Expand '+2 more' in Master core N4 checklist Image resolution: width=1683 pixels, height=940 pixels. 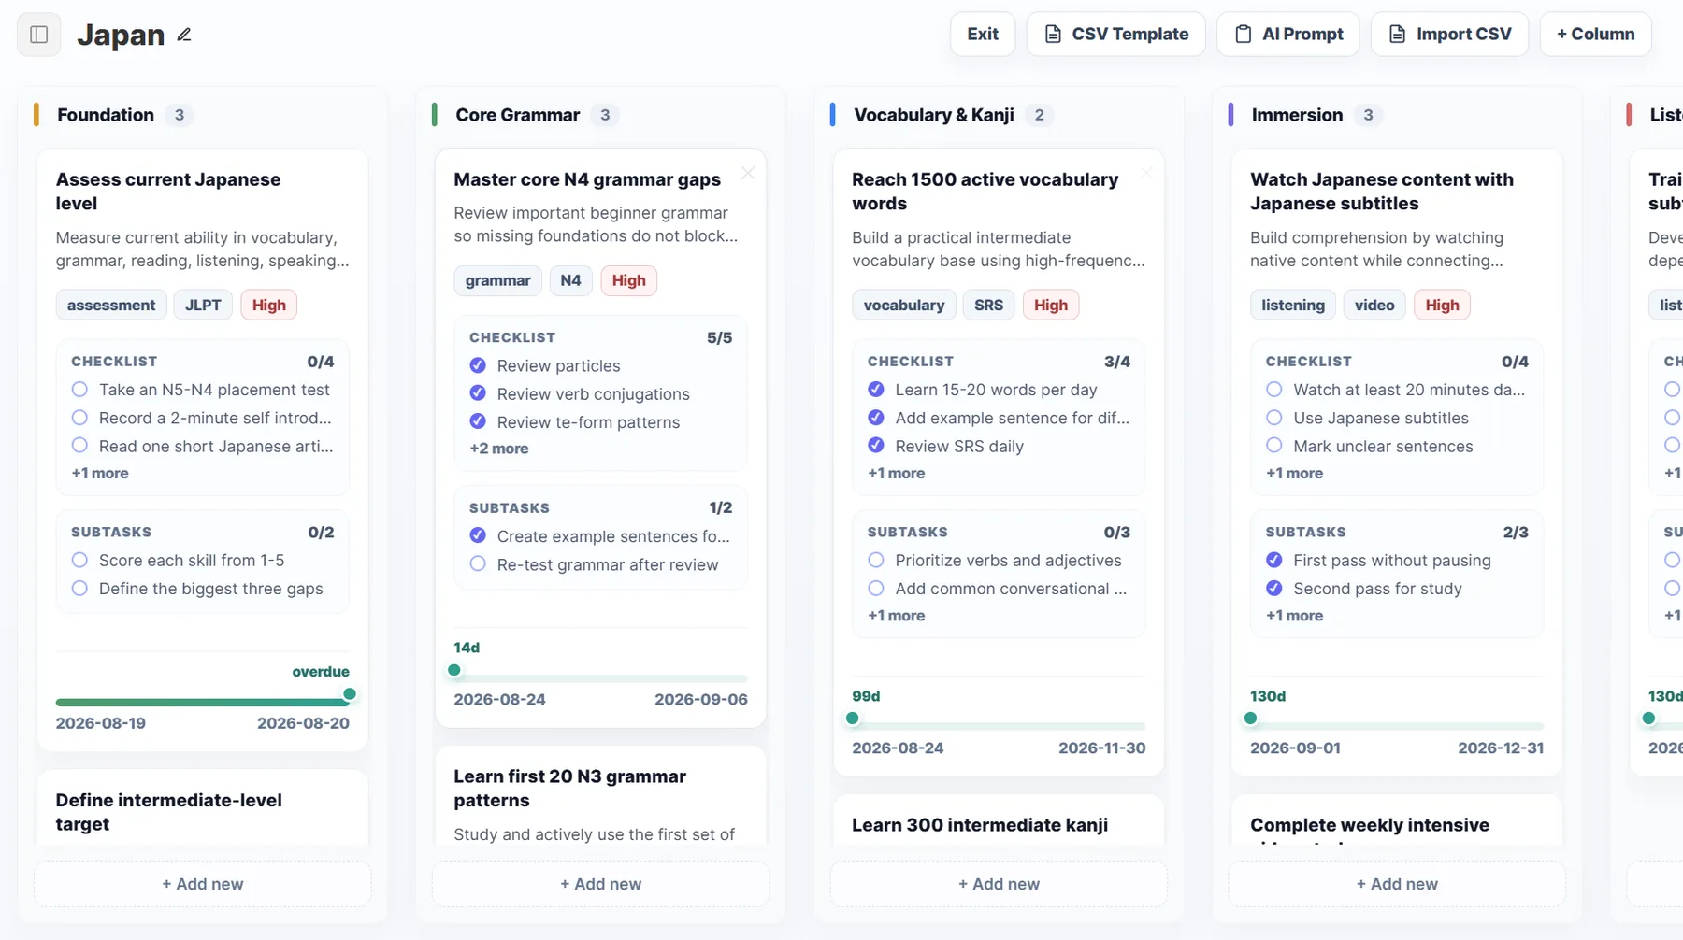point(499,449)
